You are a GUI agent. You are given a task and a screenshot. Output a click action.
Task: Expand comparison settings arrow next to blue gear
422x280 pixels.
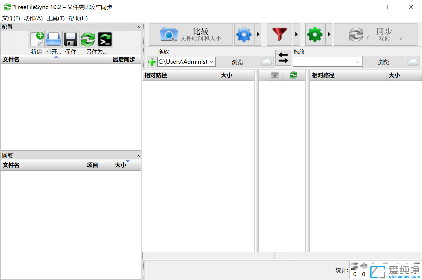point(258,34)
